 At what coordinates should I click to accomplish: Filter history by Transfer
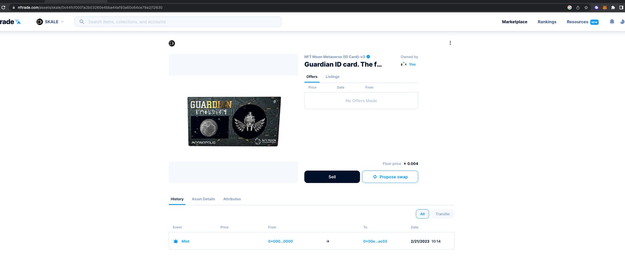click(x=443, y=214)
